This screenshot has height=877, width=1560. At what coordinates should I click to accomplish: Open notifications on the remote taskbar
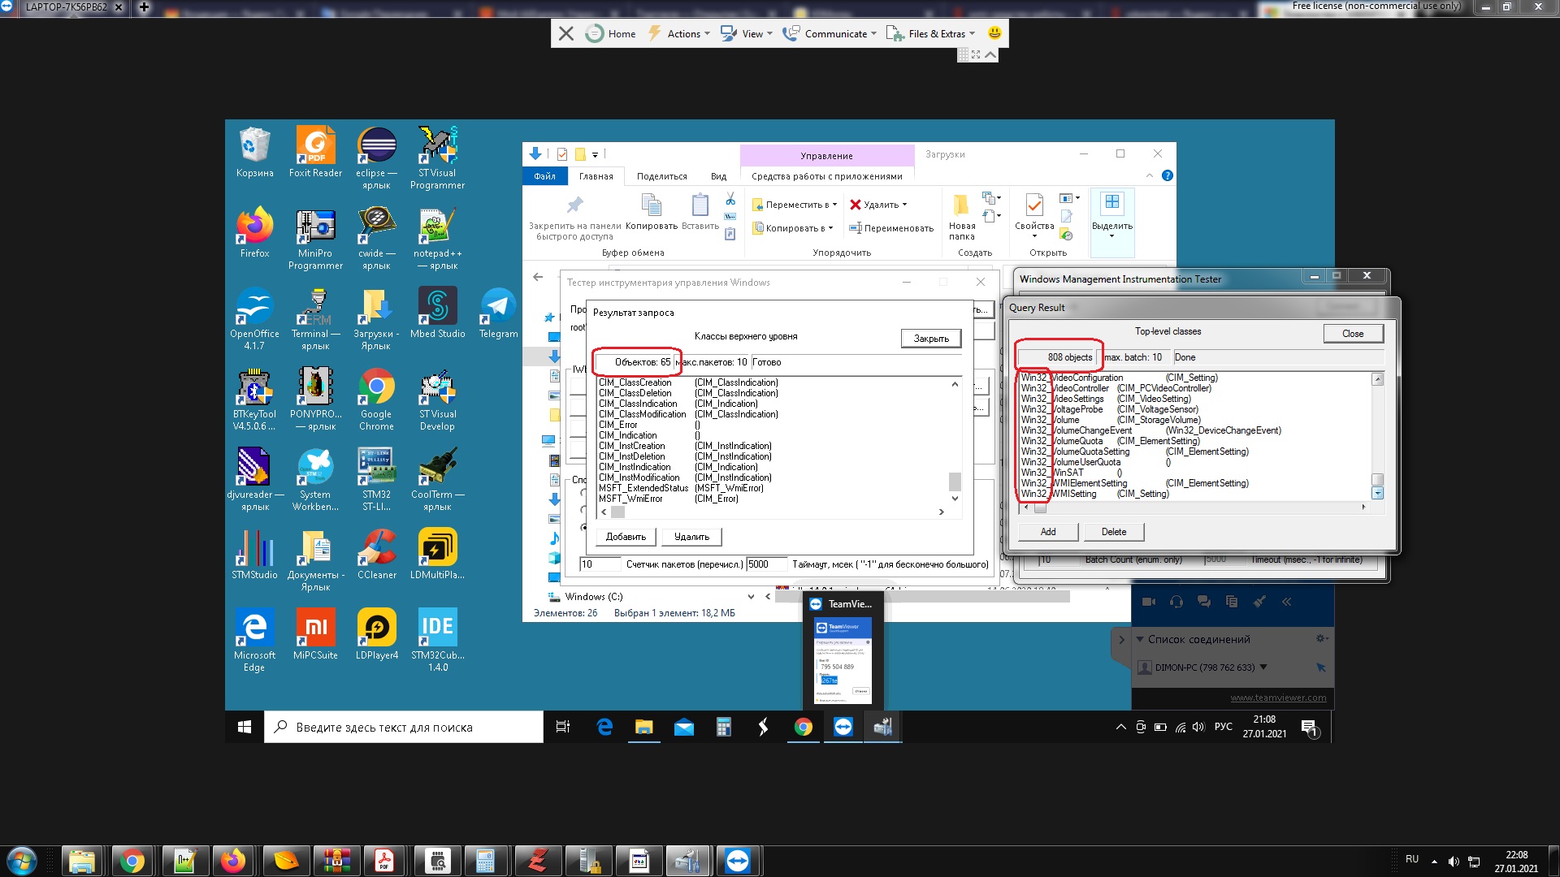[1309, 727]
